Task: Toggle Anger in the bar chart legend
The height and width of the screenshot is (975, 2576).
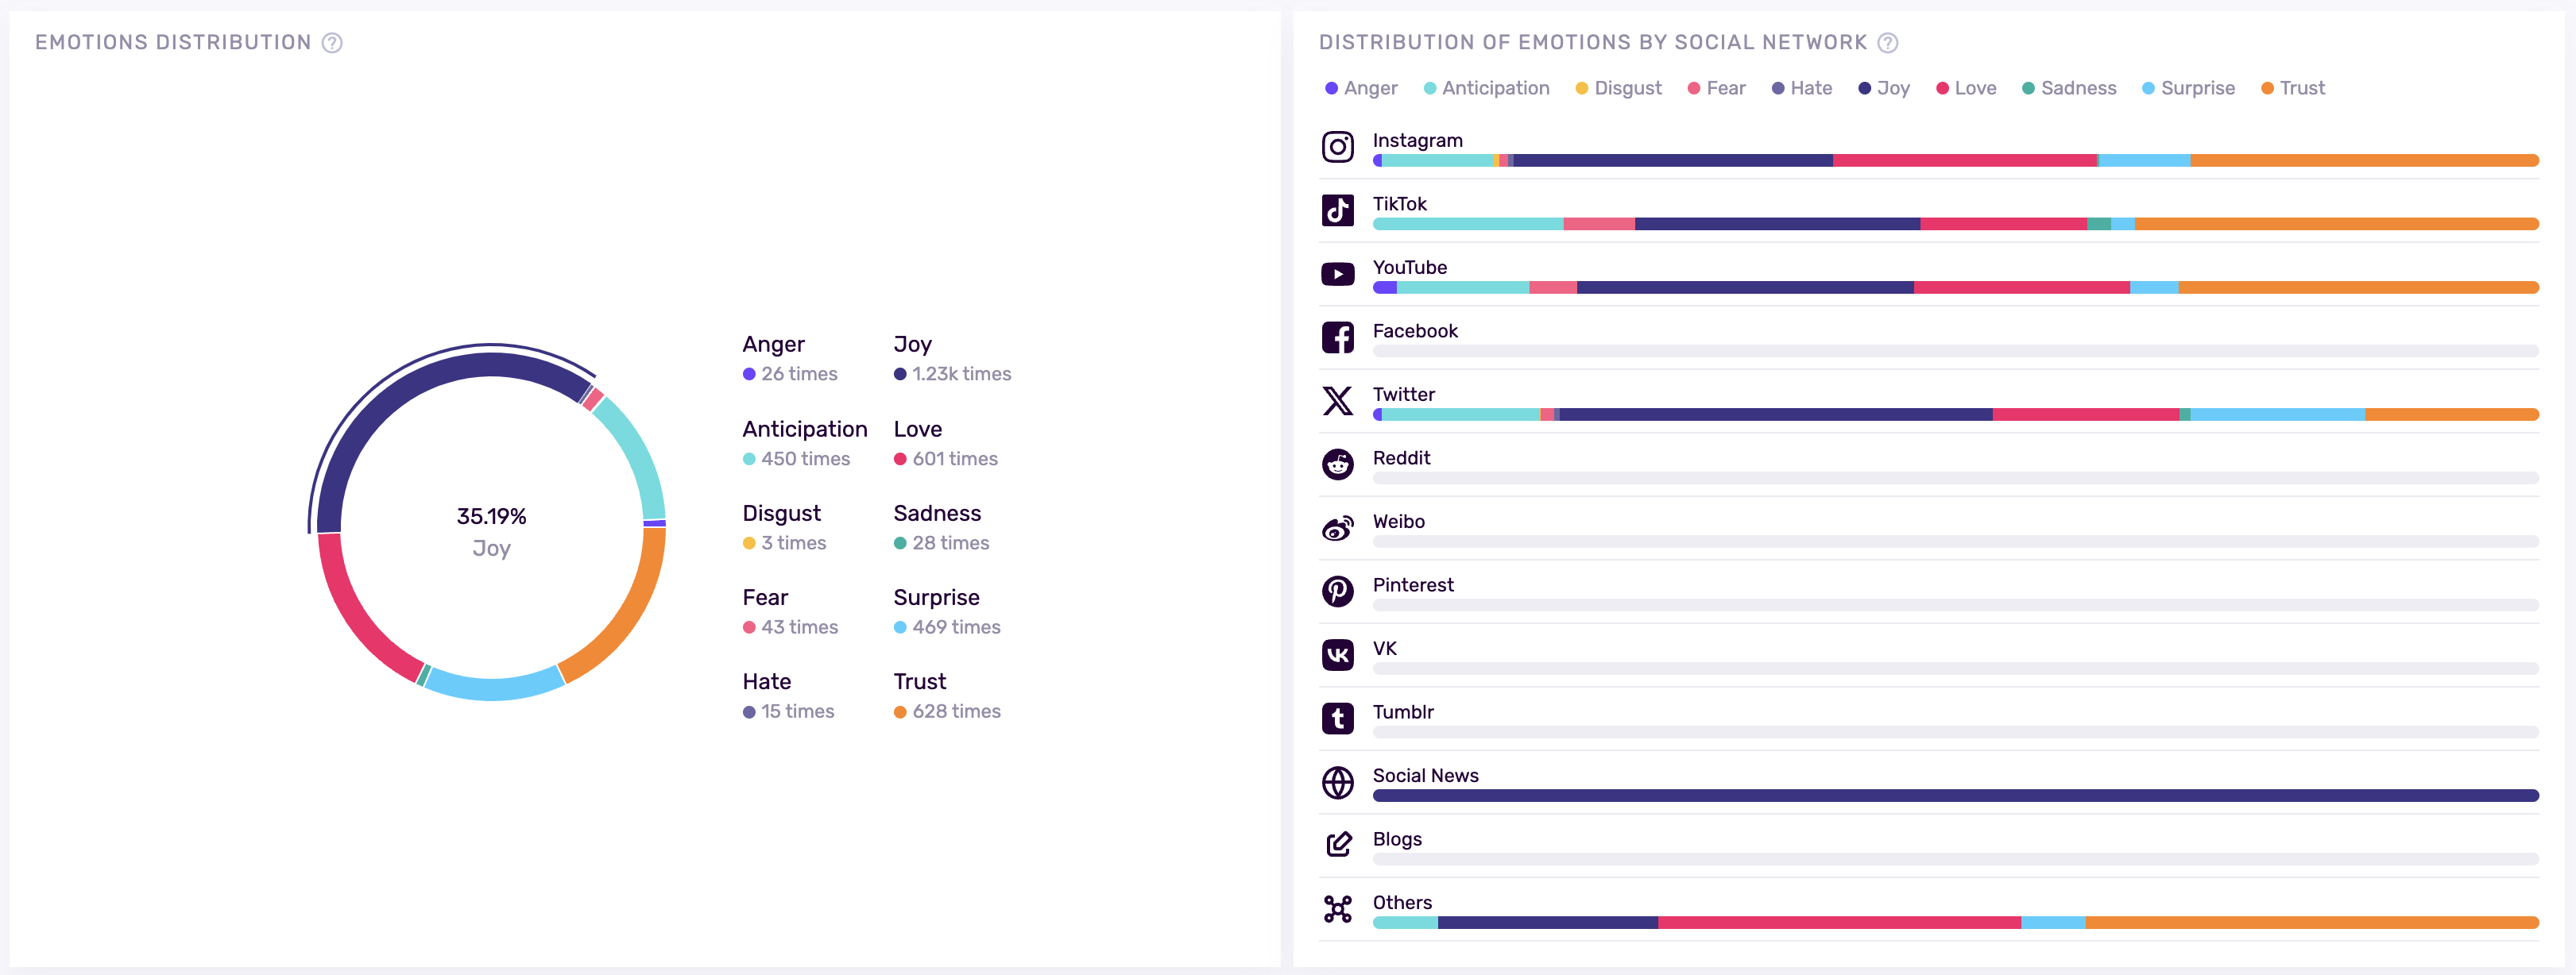Action: click(1360, 88)
